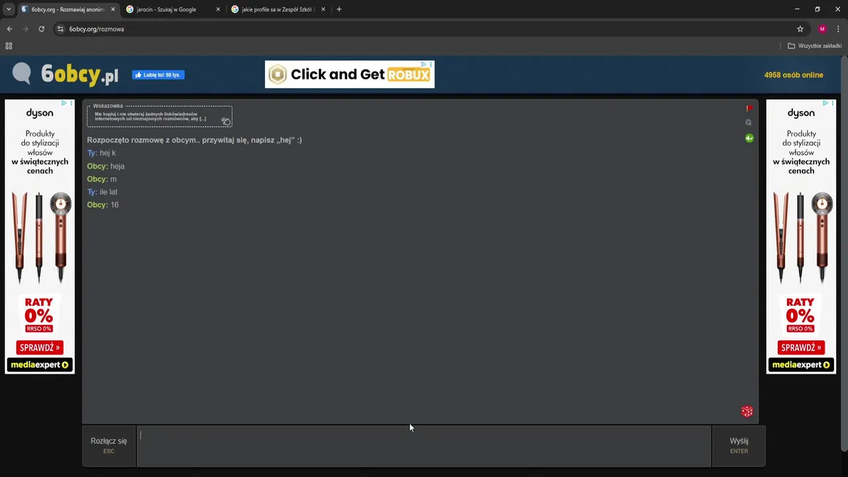Click the red flag report icon
The image size is (848, 477).
(x=749, y=108)
